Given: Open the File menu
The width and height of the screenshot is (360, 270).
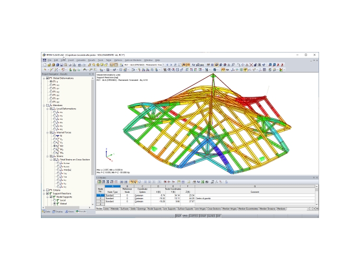Looking at the screenshot, I should (x=49, y=60).
